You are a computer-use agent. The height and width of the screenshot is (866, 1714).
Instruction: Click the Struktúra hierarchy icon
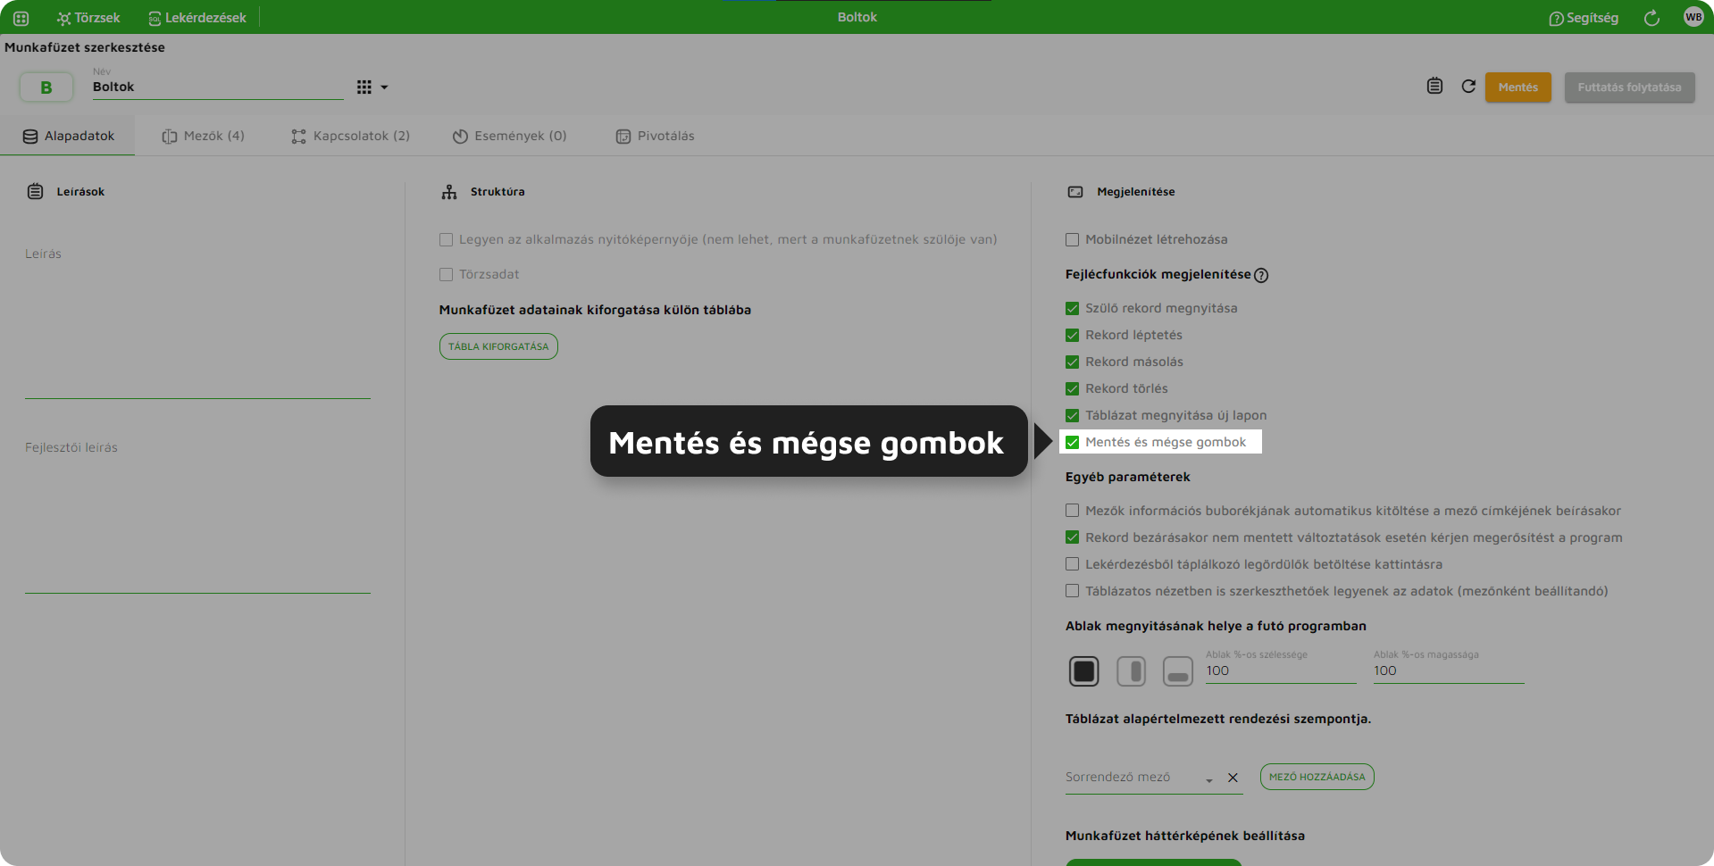pos(449,192)
